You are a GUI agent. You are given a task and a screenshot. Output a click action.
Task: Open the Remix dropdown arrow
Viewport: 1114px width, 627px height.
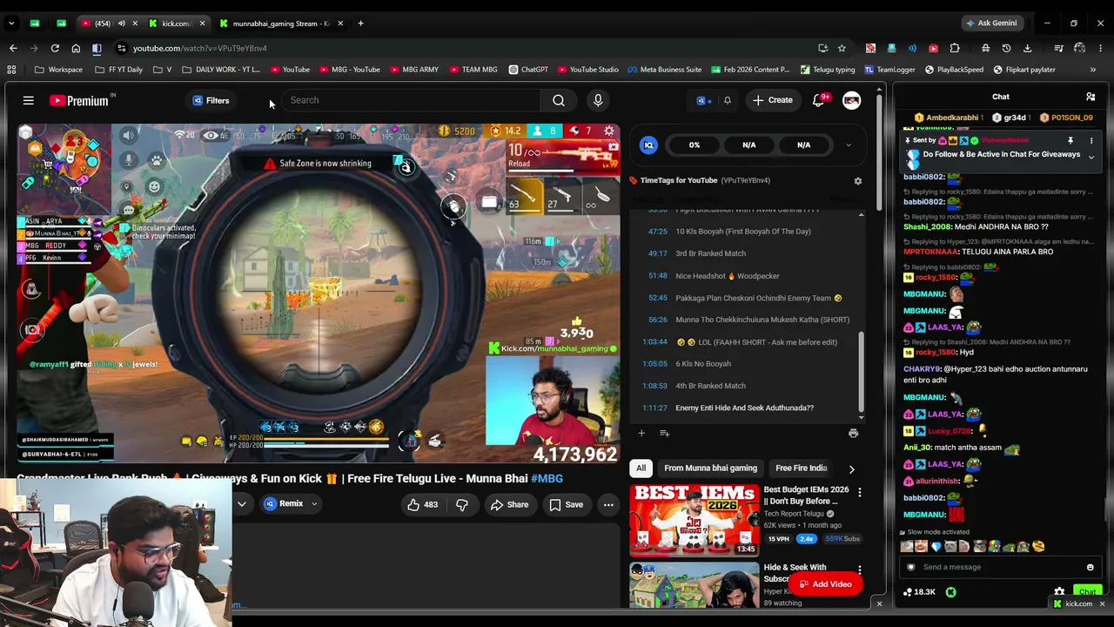pos(314,504)
